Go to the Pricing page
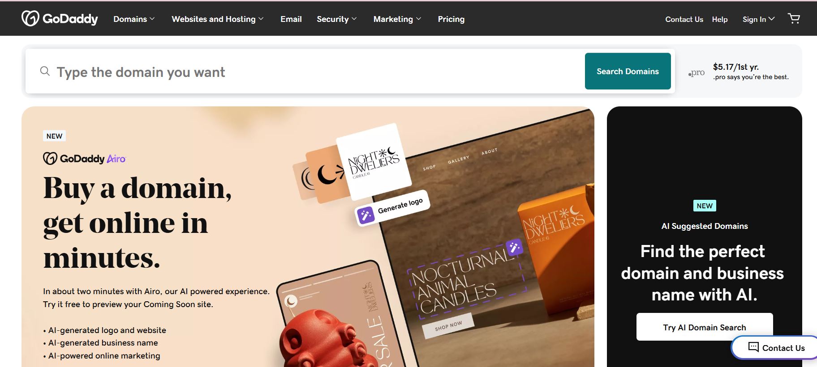817x367 pixels. pyautogui.click(x=451, y=19)
